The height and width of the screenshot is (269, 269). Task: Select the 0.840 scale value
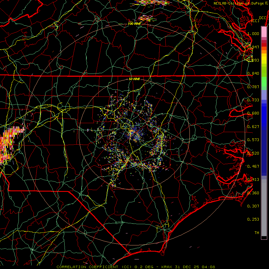point(253,74)
